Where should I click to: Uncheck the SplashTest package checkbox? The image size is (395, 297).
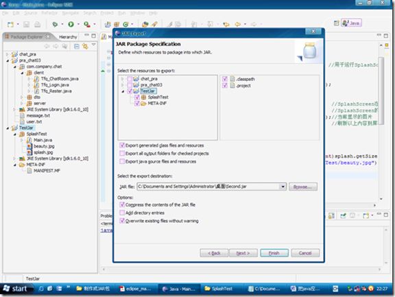[136, 97]
